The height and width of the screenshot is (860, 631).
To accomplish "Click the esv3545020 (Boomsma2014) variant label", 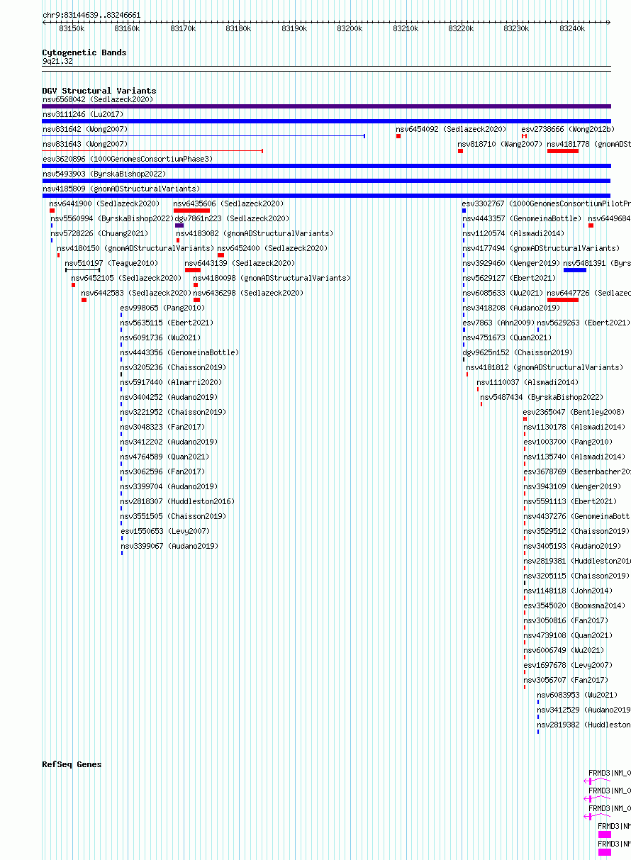I will [574, 606].
